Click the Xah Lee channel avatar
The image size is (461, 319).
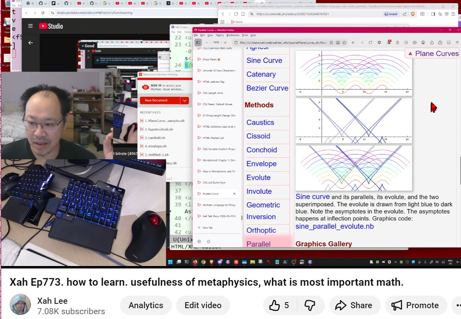click(20, 305)
